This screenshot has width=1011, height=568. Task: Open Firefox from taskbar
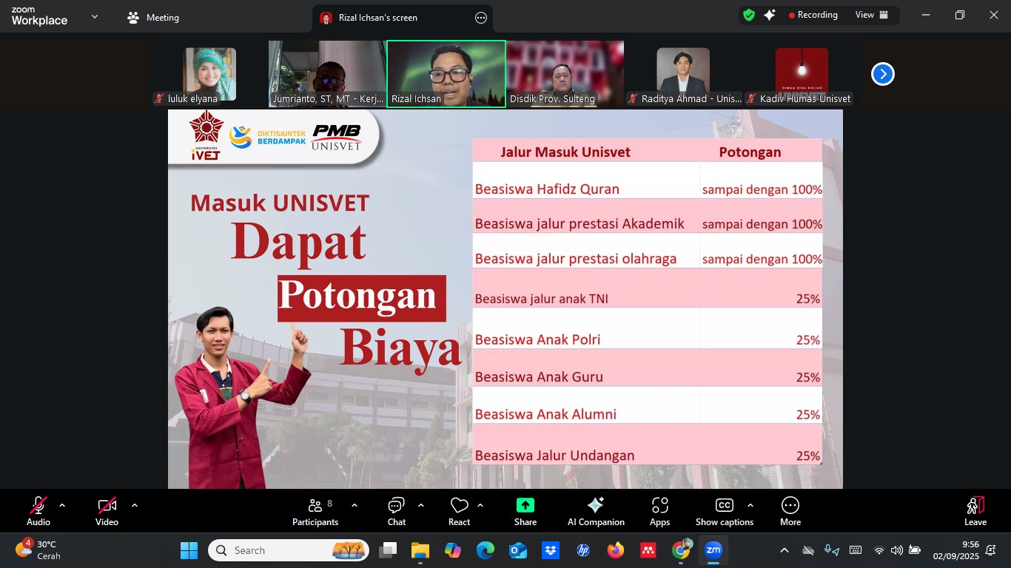click(616, 550)
